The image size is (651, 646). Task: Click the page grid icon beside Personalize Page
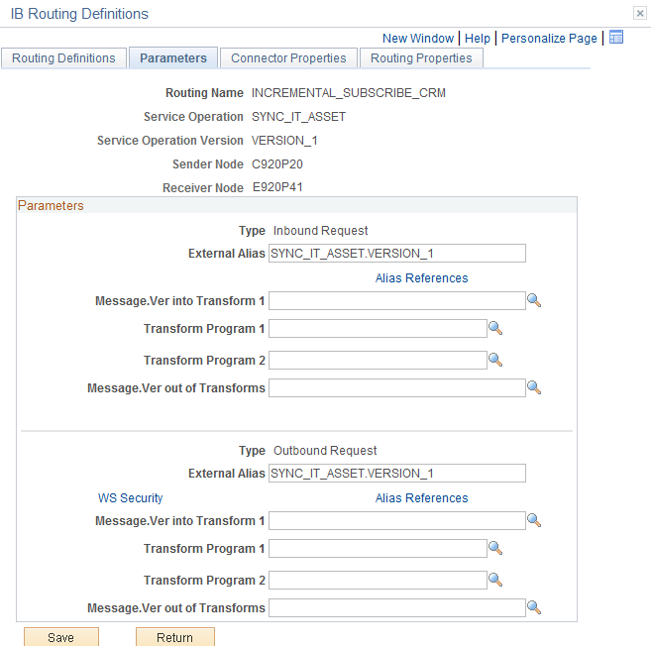616,38
